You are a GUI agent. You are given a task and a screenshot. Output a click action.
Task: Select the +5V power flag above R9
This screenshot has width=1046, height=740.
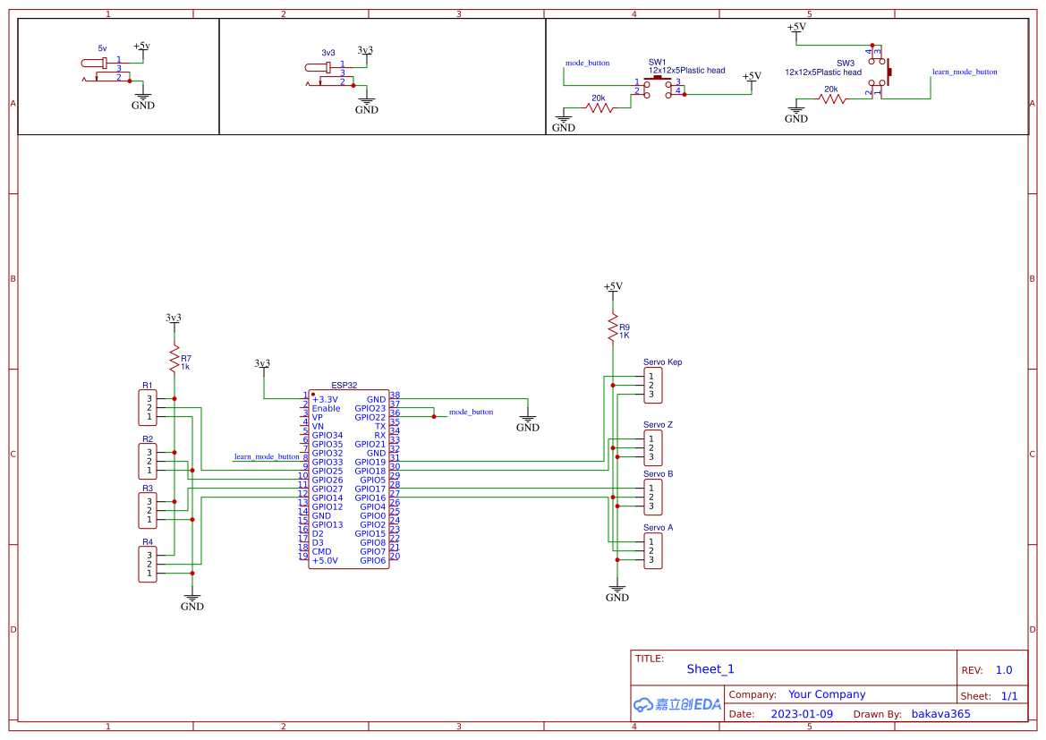pos(613,288)
